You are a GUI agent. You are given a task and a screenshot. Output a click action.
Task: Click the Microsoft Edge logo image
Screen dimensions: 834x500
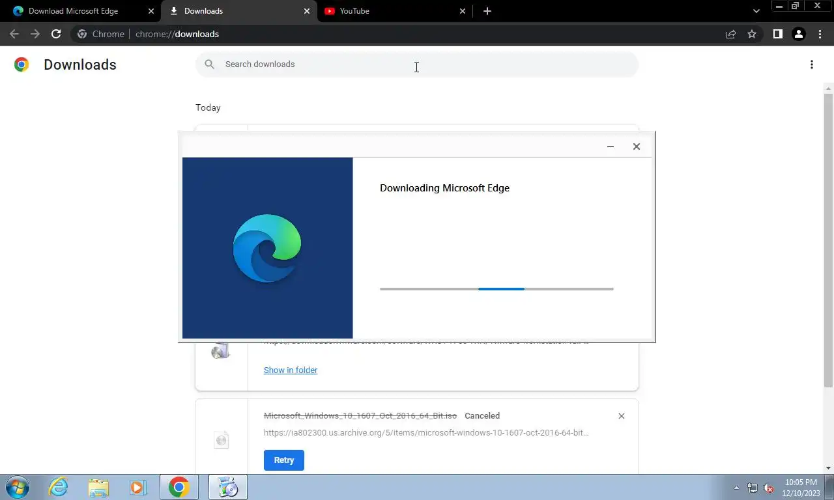point(267,248)
